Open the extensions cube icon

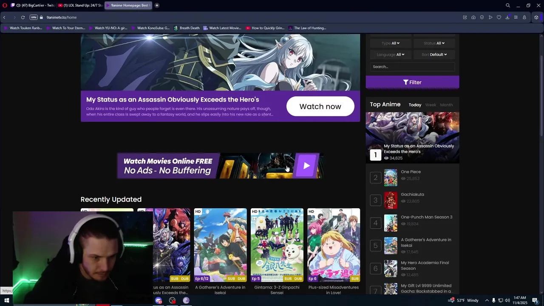coord(536,17)
